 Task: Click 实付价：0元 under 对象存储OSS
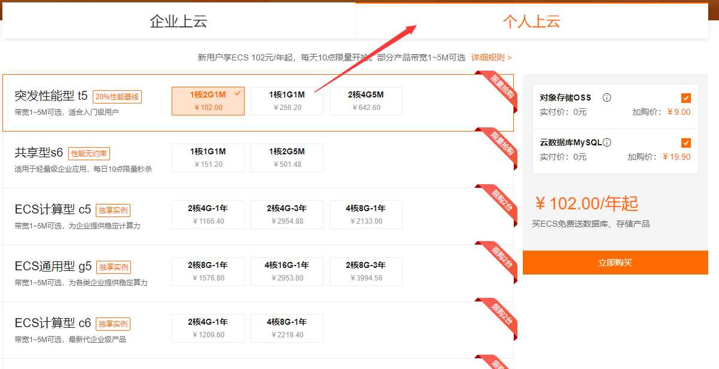[x=563, y=112]
